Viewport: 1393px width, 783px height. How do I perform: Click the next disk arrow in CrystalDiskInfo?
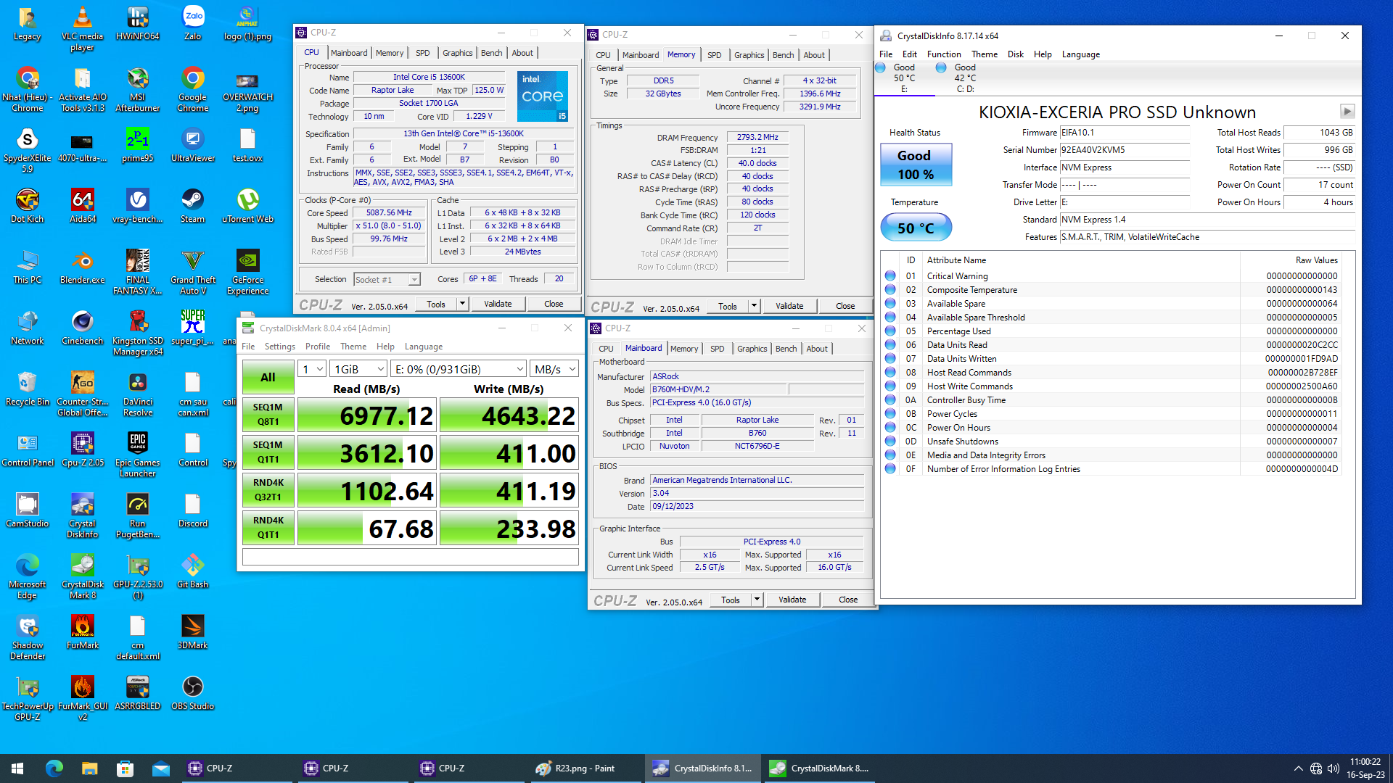tap(1347, 112)
